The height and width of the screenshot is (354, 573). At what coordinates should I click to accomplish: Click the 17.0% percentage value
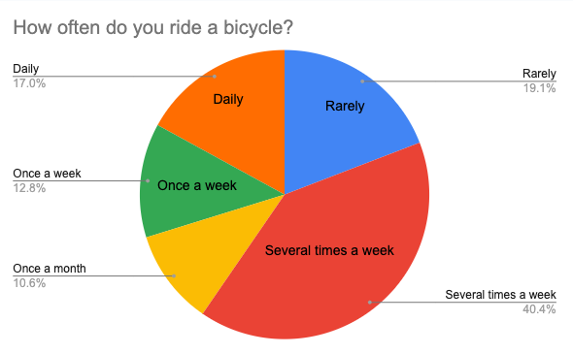pyautogui.click(x=29, y=83)
